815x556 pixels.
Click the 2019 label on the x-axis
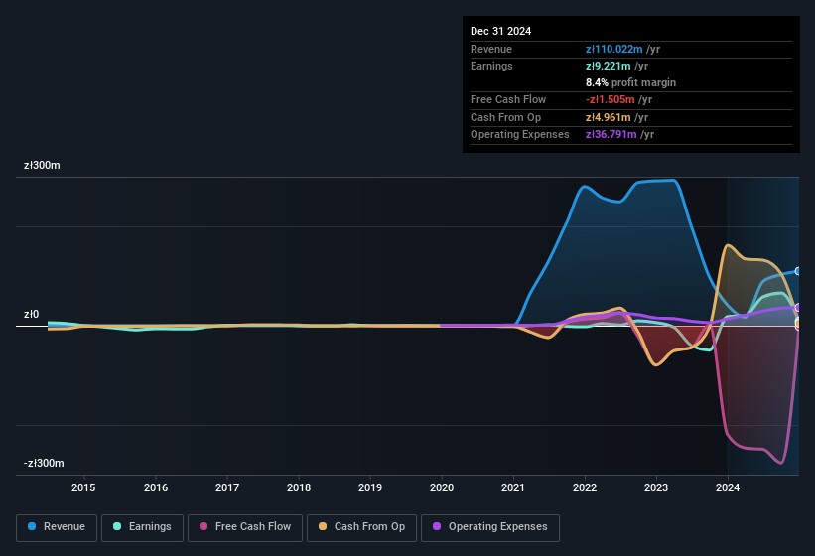370,487
